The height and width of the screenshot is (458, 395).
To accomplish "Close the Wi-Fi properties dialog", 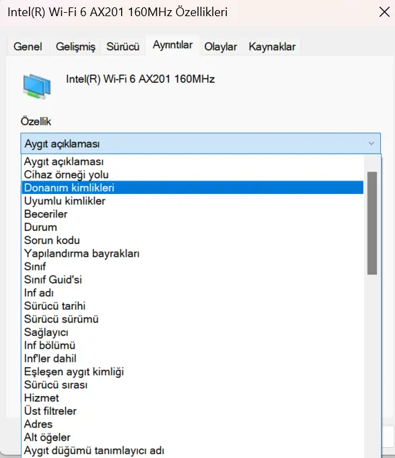I will tap(384, 12).
